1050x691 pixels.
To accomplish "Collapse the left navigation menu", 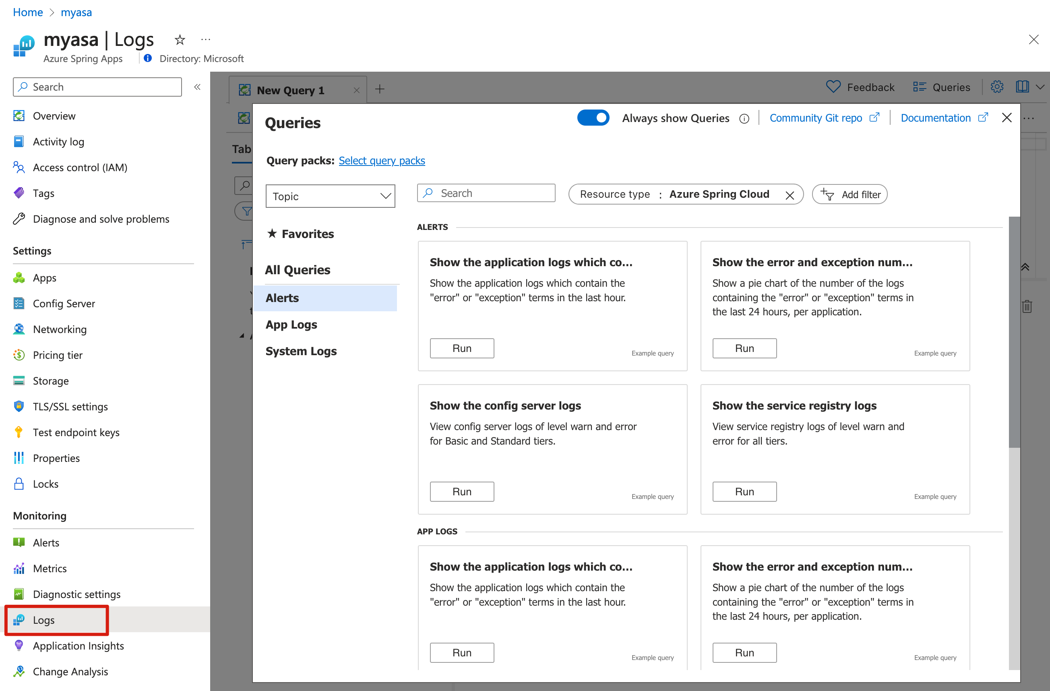I will tap(197, 87).
